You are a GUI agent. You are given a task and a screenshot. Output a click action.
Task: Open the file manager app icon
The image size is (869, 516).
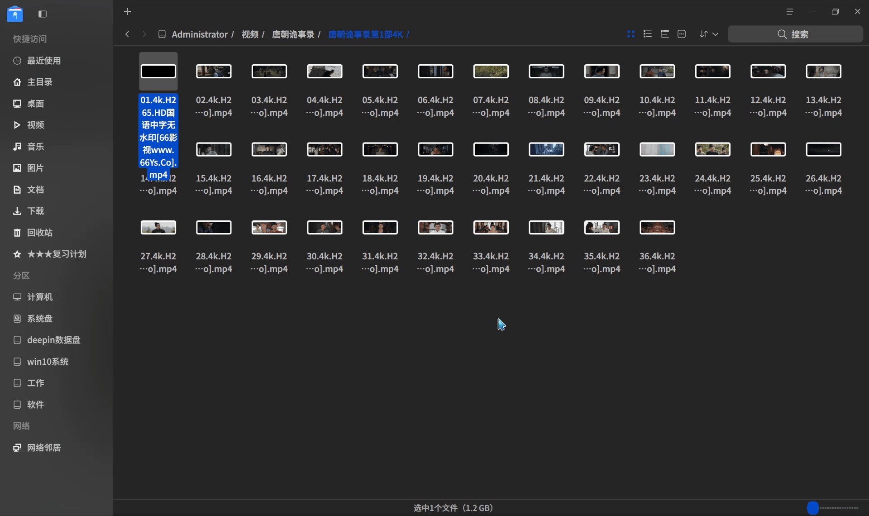coord(15,14)
